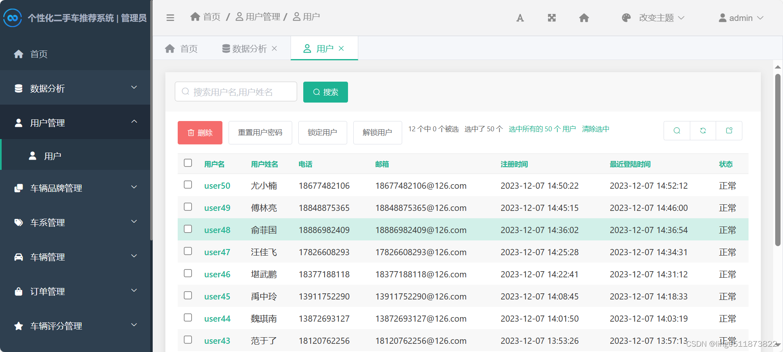The image size is (783, 352).
Task: Toggle fullscreen with the expand icon
Action: pyautogui.click(x=552, y=18)
